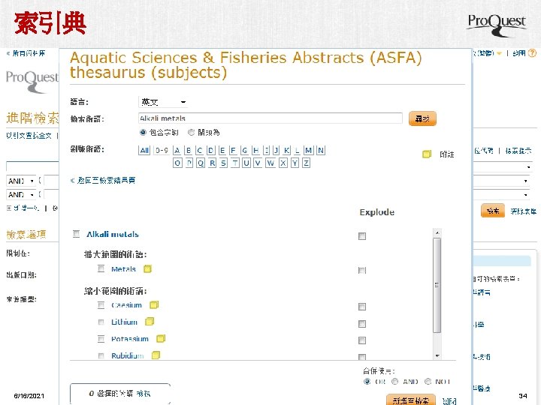The height and width of the screenshot is (405, 541).
Task: Open the scope note icon beside Rubidium
Action: [x=156, y=355]
